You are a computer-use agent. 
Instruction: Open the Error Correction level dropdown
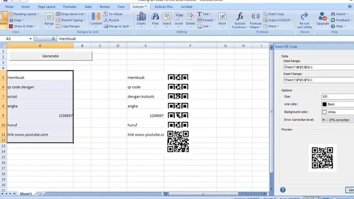pyautogui.click(x=337, y=120)
